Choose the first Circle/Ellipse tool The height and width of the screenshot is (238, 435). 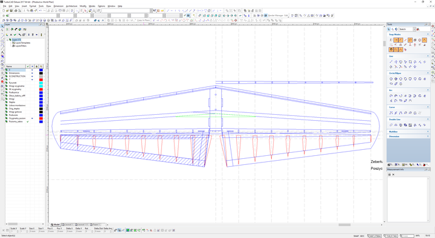(x=391, y=79)
